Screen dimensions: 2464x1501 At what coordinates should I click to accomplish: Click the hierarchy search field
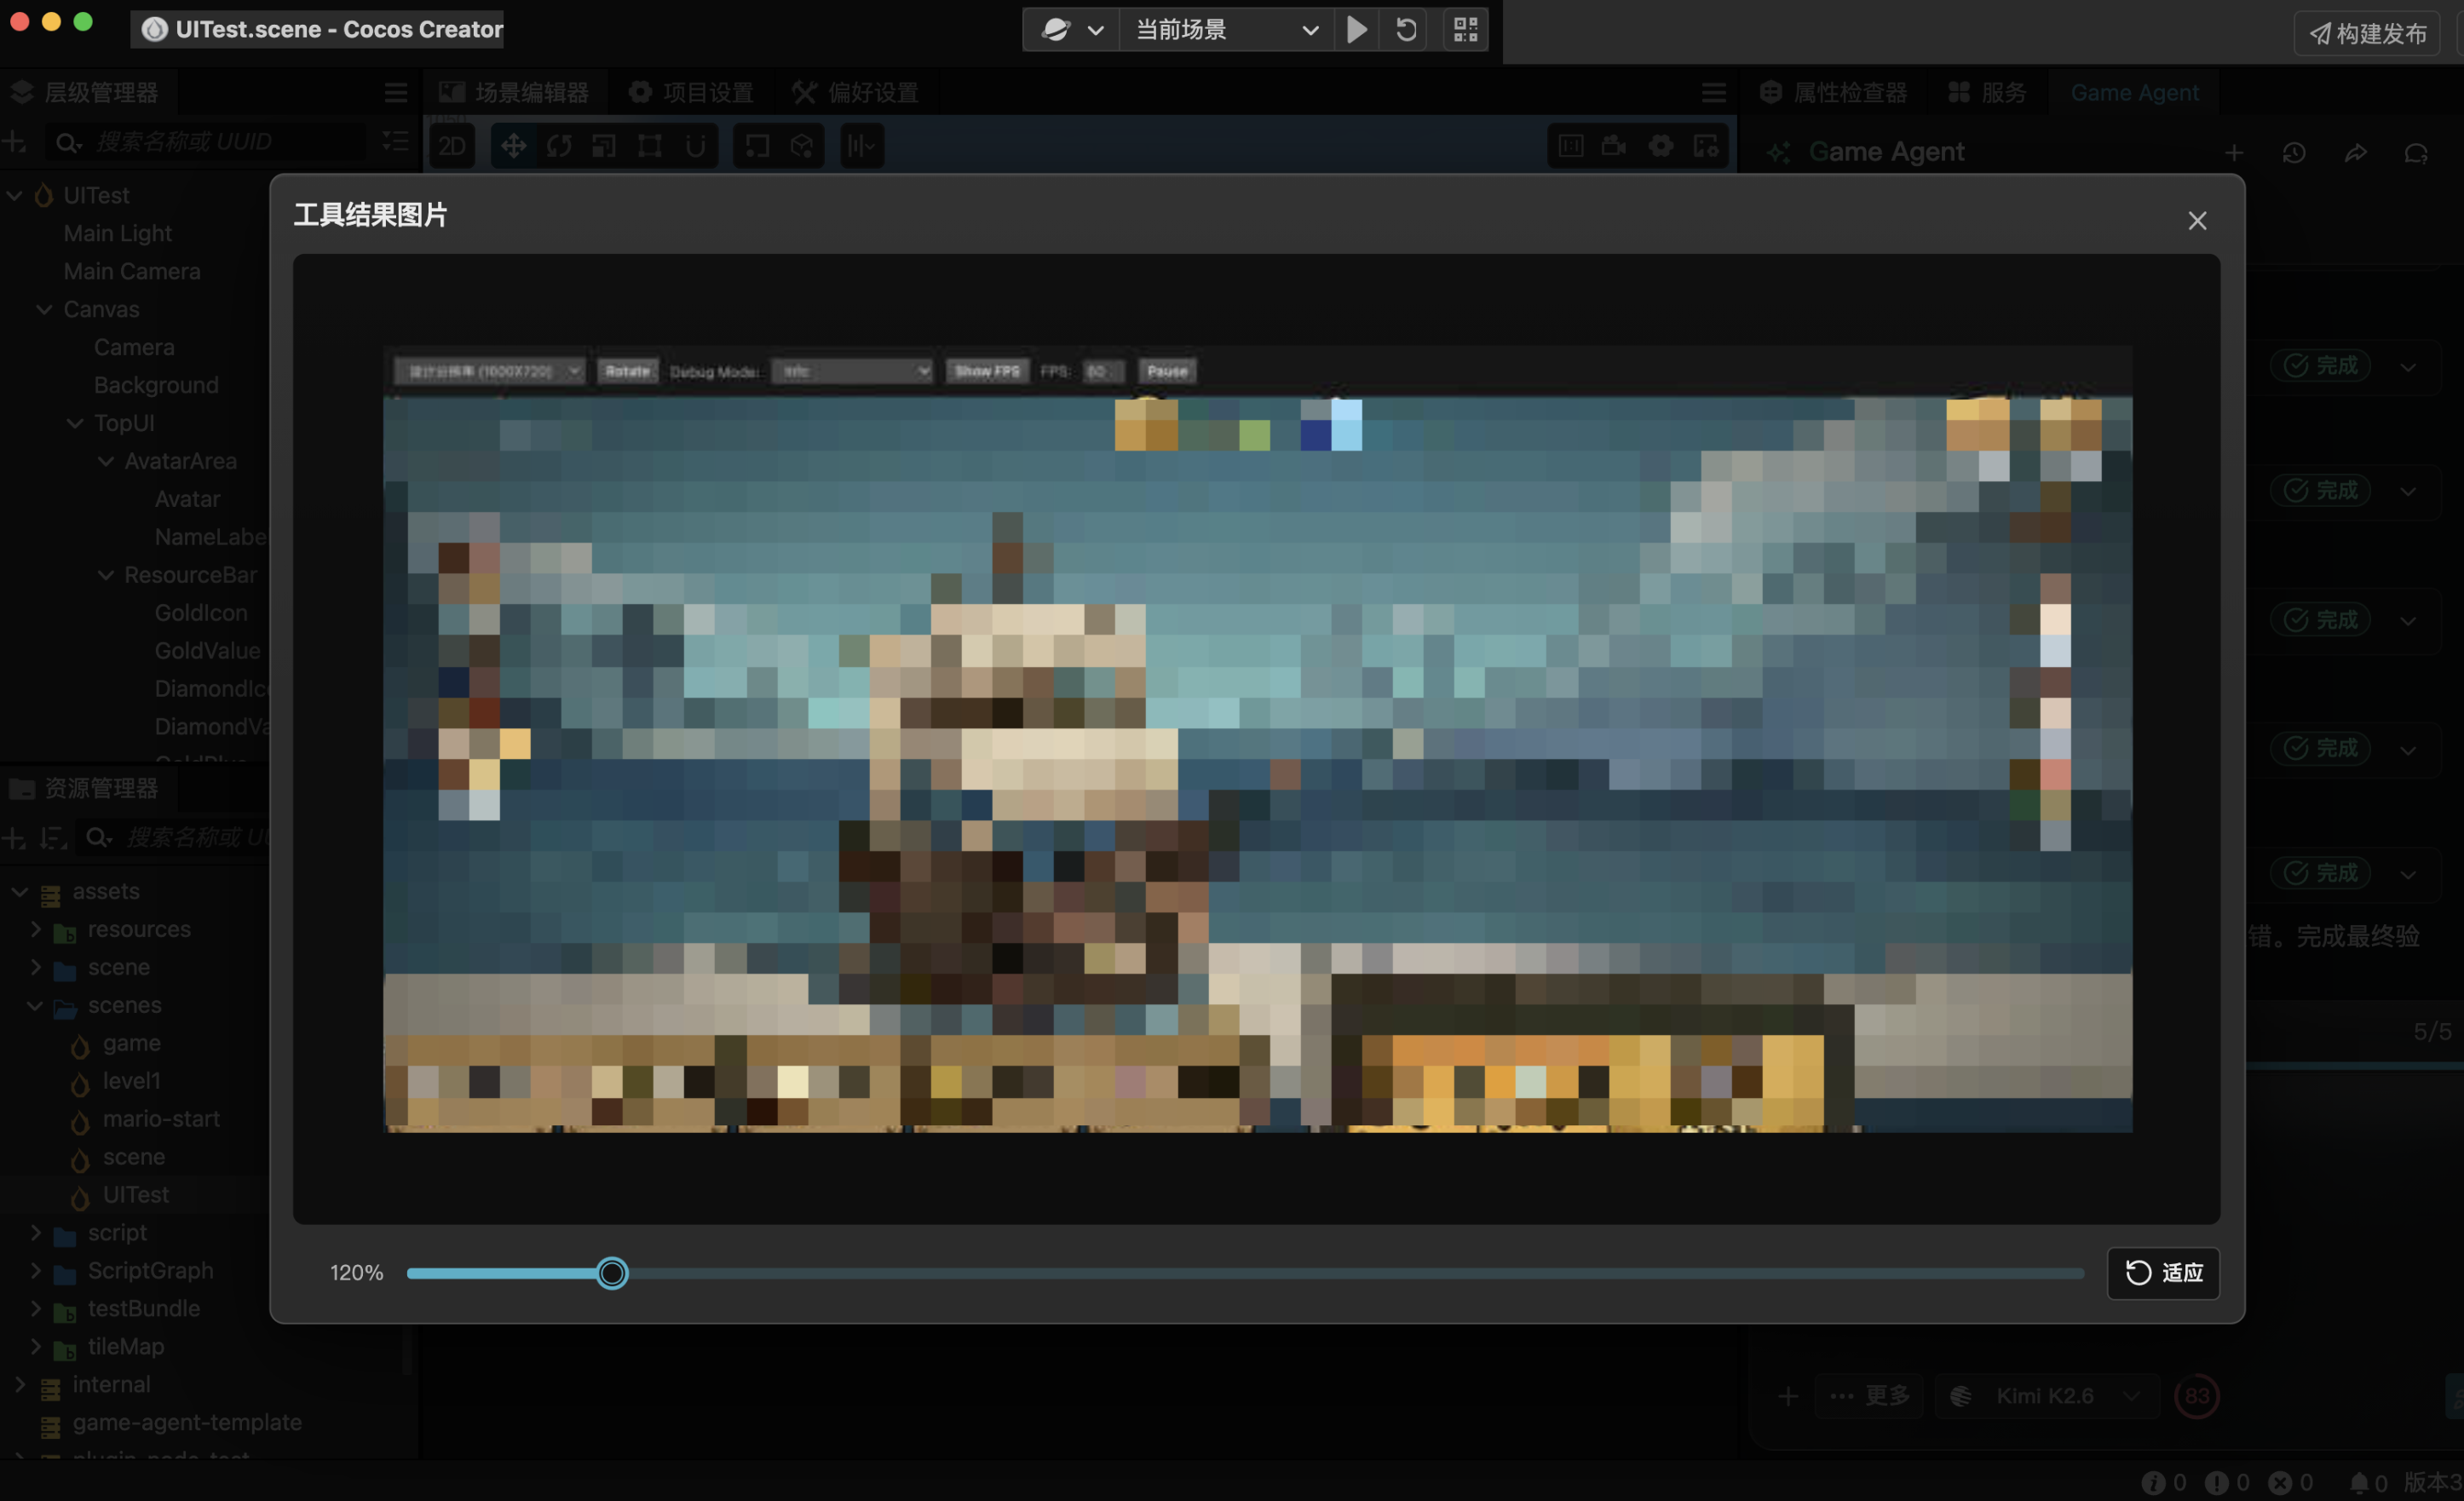[x=206, y=142]
